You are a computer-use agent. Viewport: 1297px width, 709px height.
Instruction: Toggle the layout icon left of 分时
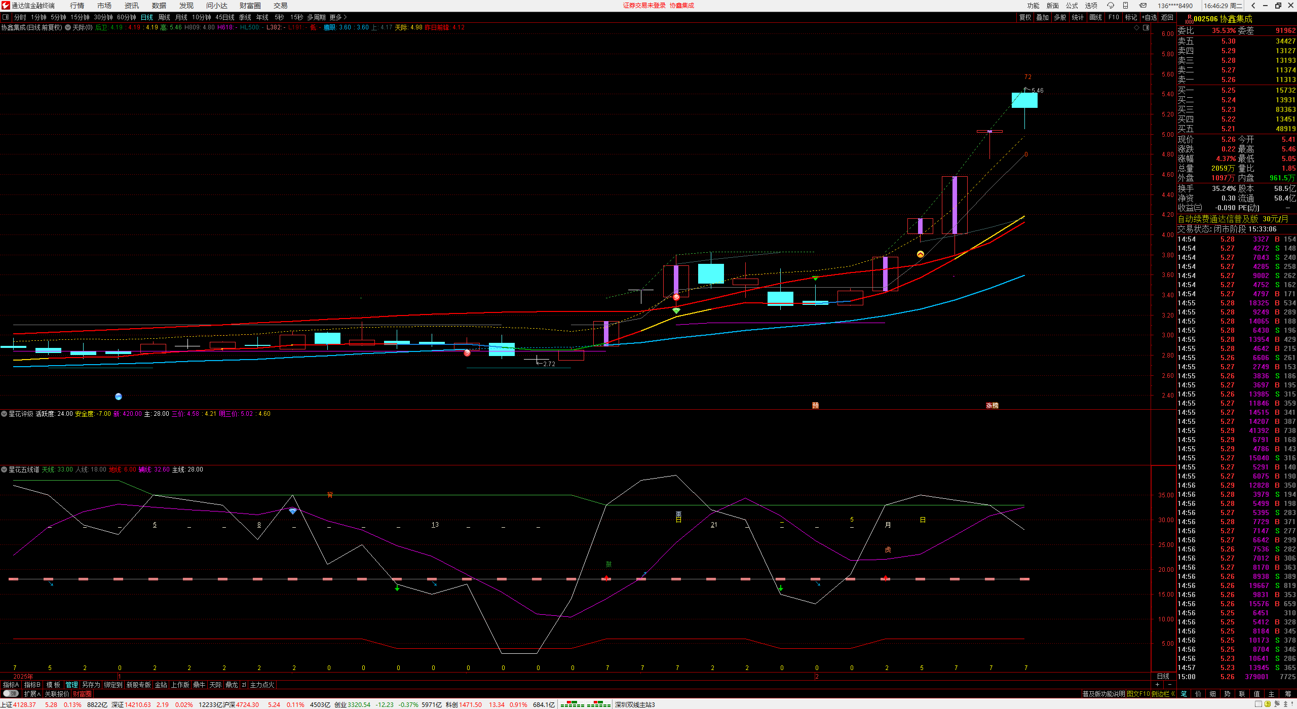[x=6, y=17]
